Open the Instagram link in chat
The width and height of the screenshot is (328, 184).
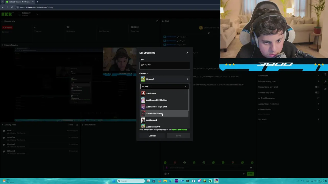pos(205,84)
